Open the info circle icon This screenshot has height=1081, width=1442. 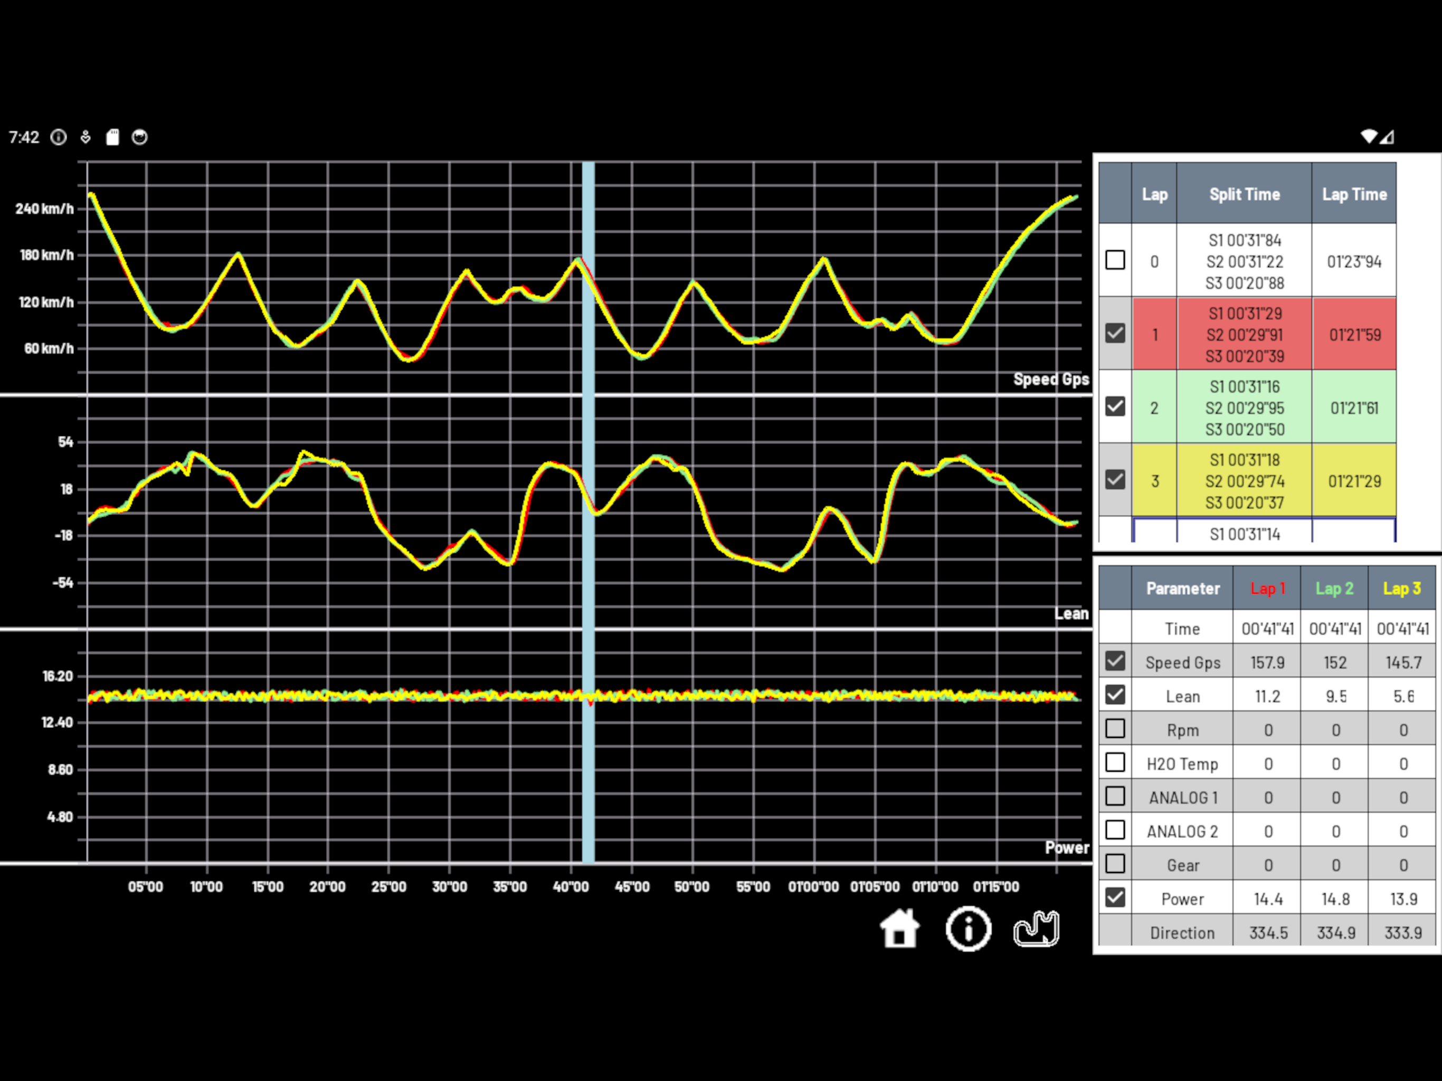(968, 928)
